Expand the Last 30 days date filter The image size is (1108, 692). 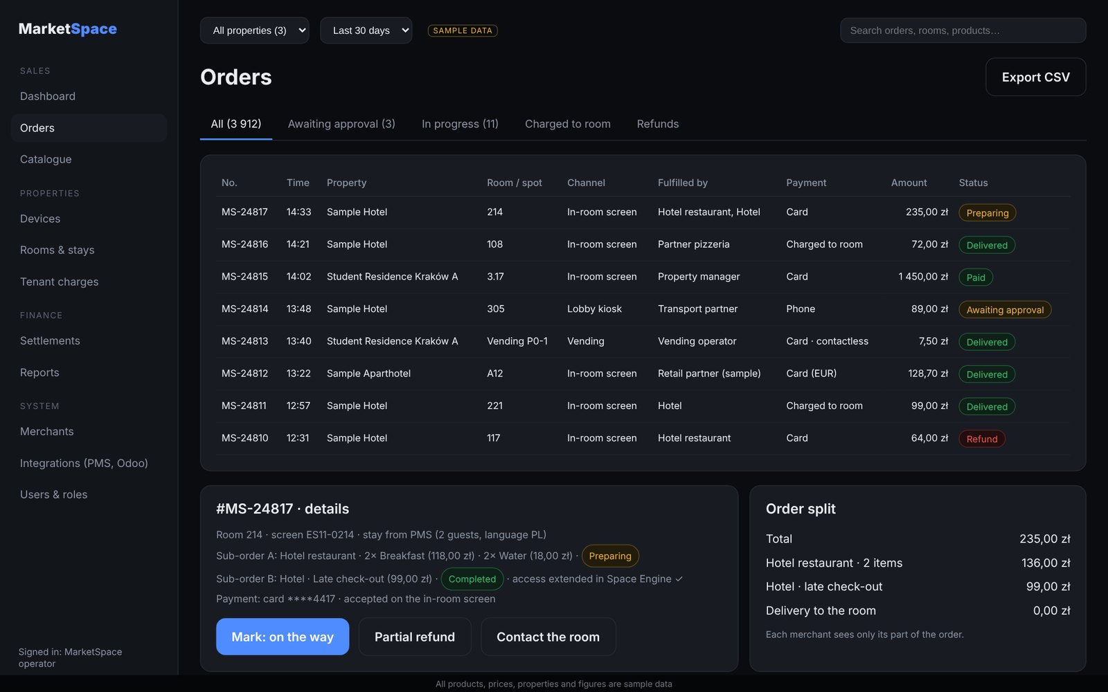366,30
